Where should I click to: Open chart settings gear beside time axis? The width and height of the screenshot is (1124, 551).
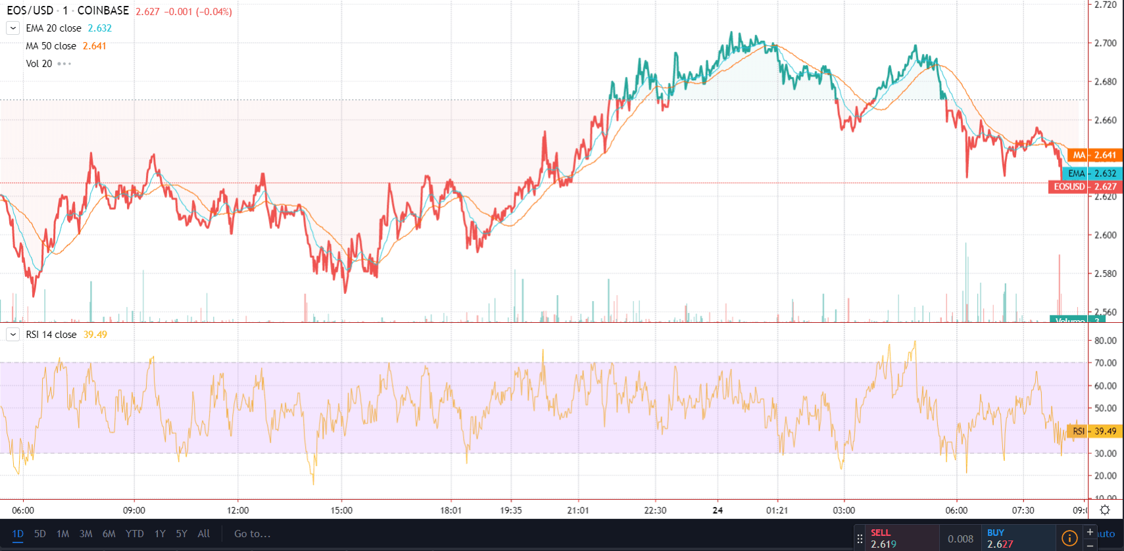(1105, 510)
